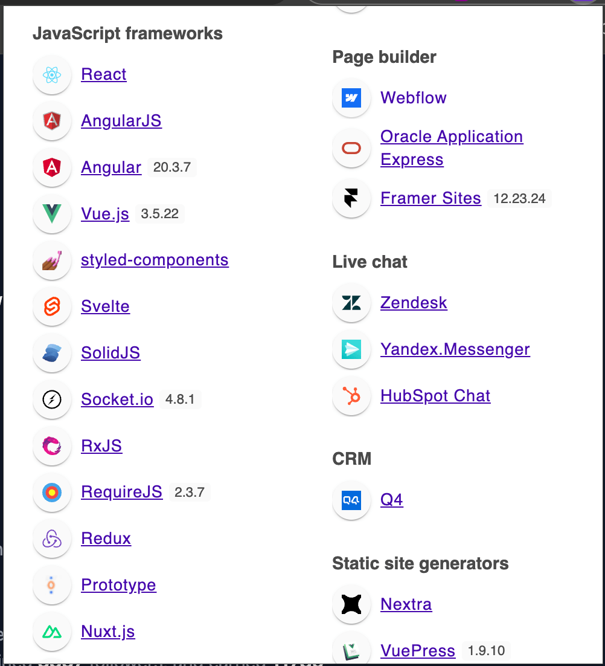
Task: Click the Nextra link
Action: pos(406,604)
